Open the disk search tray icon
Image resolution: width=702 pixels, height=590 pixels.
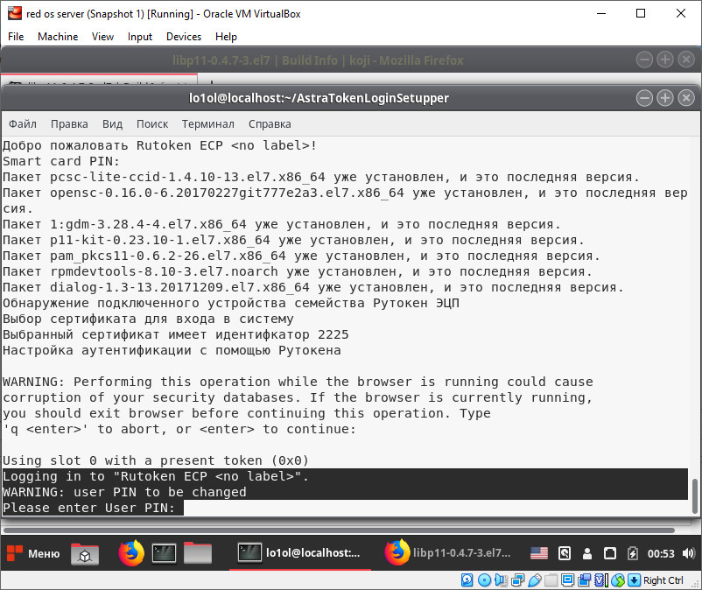coord(565,554)
